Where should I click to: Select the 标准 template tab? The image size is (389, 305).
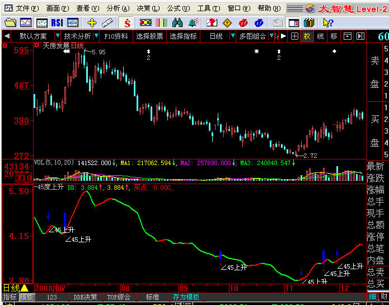pyautogui.click(x=152, y=297)
